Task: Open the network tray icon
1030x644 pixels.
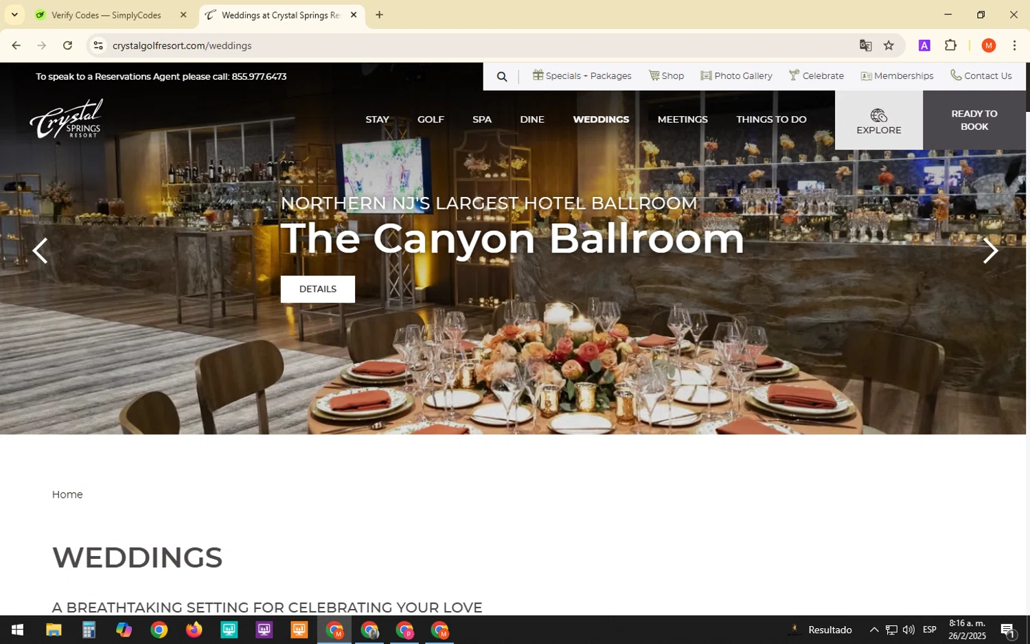Action: pyautogui.click(x=891, y=630)
